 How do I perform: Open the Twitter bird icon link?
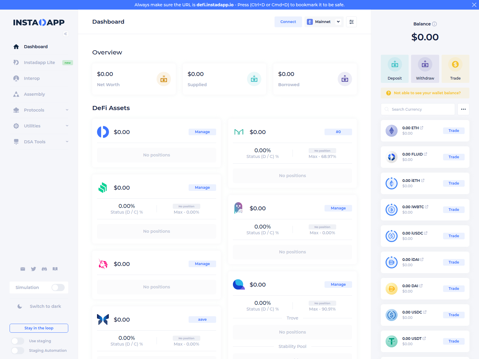coord(34,269)
